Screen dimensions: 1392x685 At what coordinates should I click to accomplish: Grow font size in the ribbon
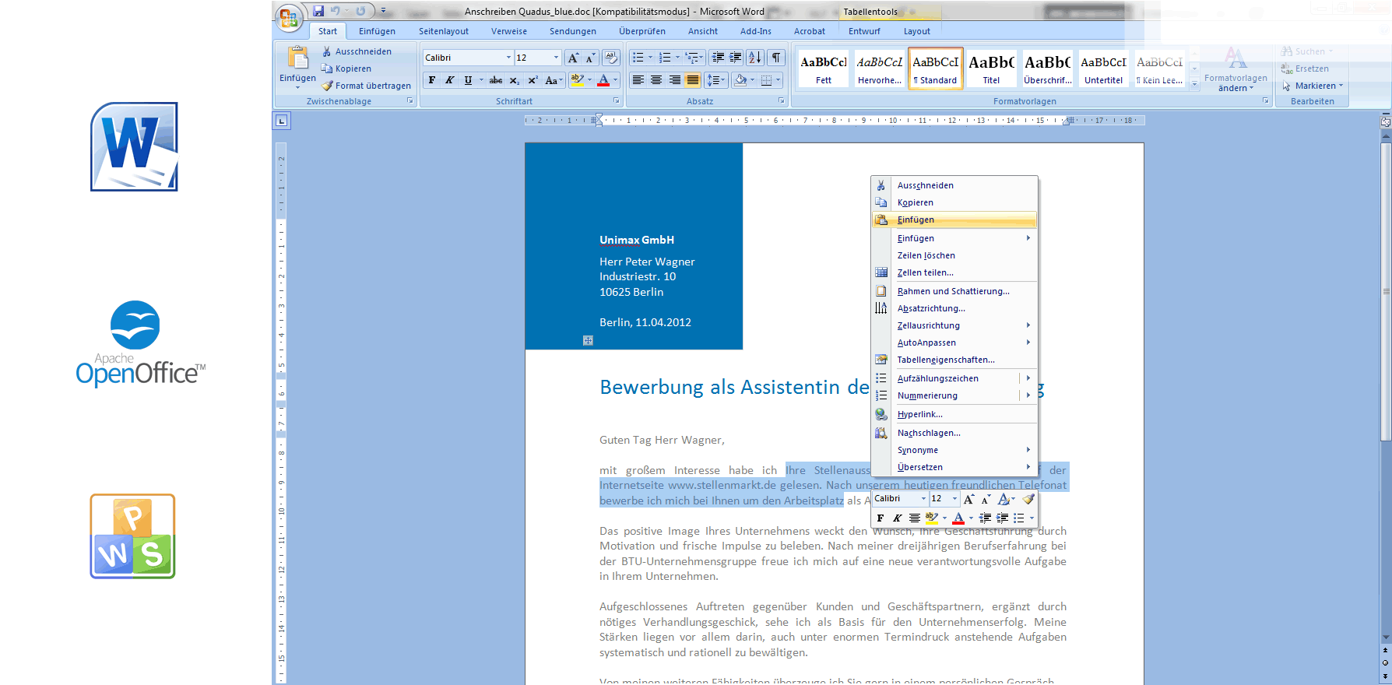click(x=573, y=58)
